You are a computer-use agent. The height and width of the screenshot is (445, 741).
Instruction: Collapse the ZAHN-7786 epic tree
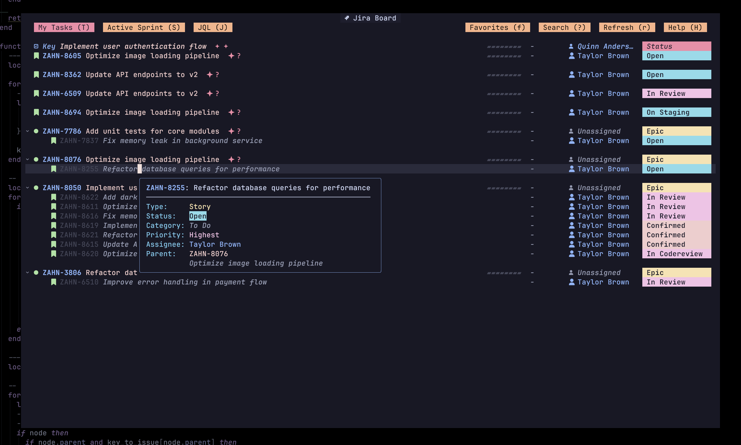click(x=28, y=131)
